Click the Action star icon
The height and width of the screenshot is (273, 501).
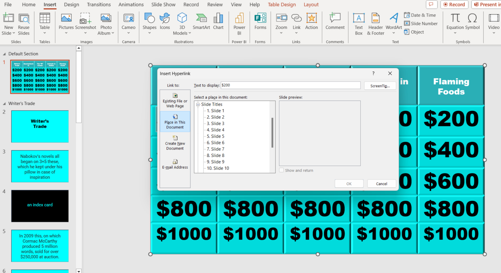pyautogui.click(x=311, y=18)
